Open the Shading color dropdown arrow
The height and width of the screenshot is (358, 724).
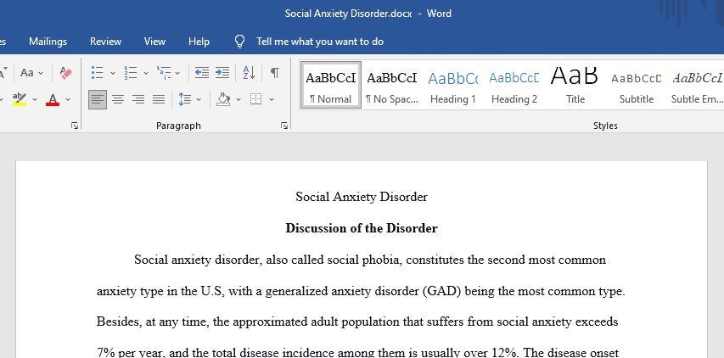tap(239, 99)
